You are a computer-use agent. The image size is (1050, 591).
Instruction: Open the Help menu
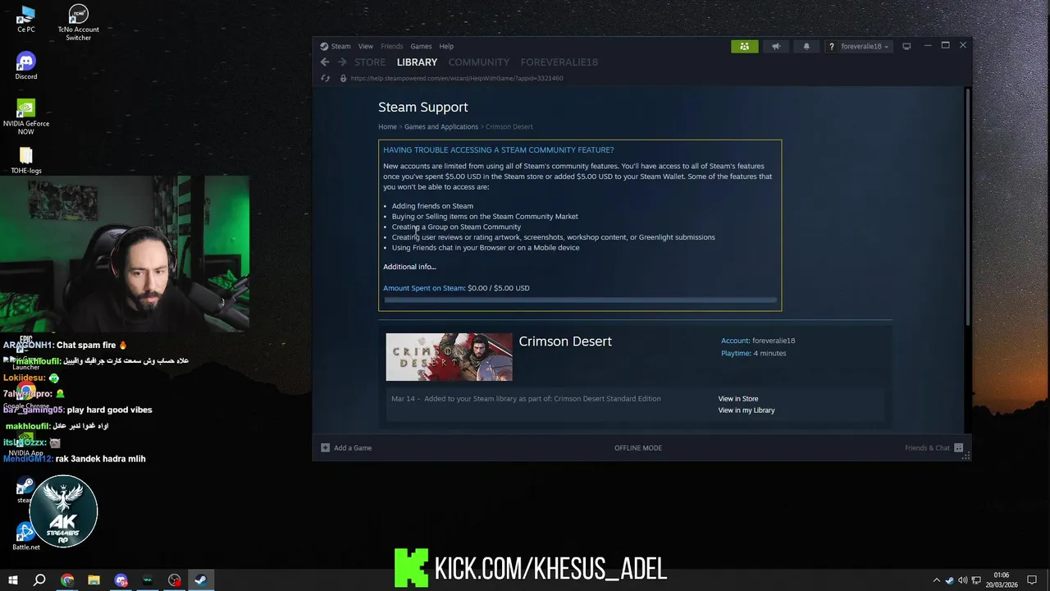click(446, 46)
